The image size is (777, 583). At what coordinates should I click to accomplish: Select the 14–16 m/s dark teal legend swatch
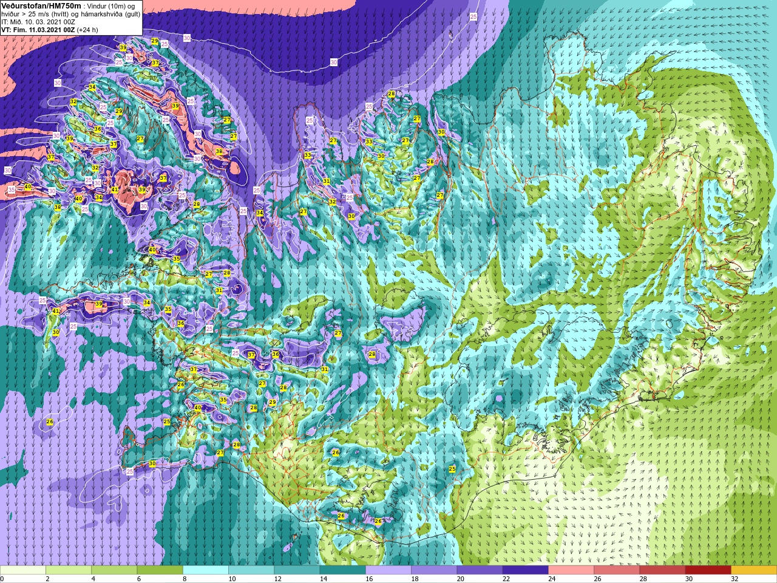[x=342, y=570]
